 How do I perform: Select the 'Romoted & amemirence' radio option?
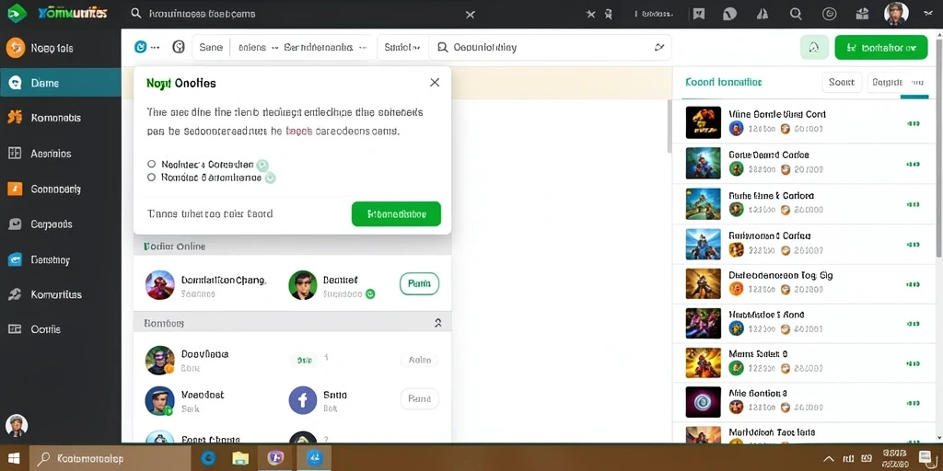[151, 178]
